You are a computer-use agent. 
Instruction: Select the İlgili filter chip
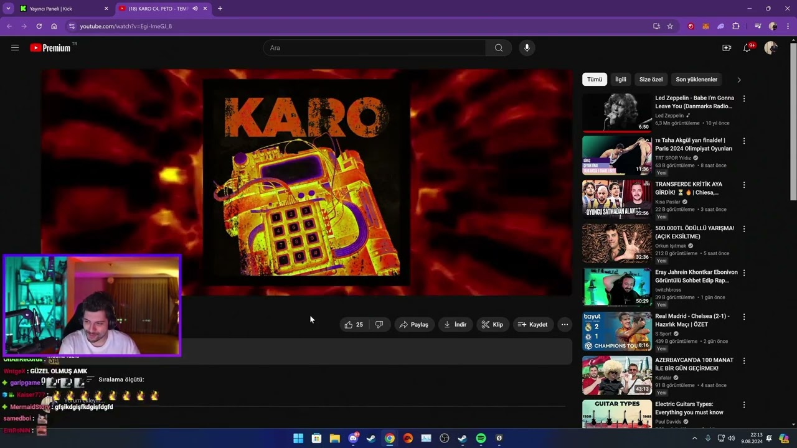tap(621, 79)
